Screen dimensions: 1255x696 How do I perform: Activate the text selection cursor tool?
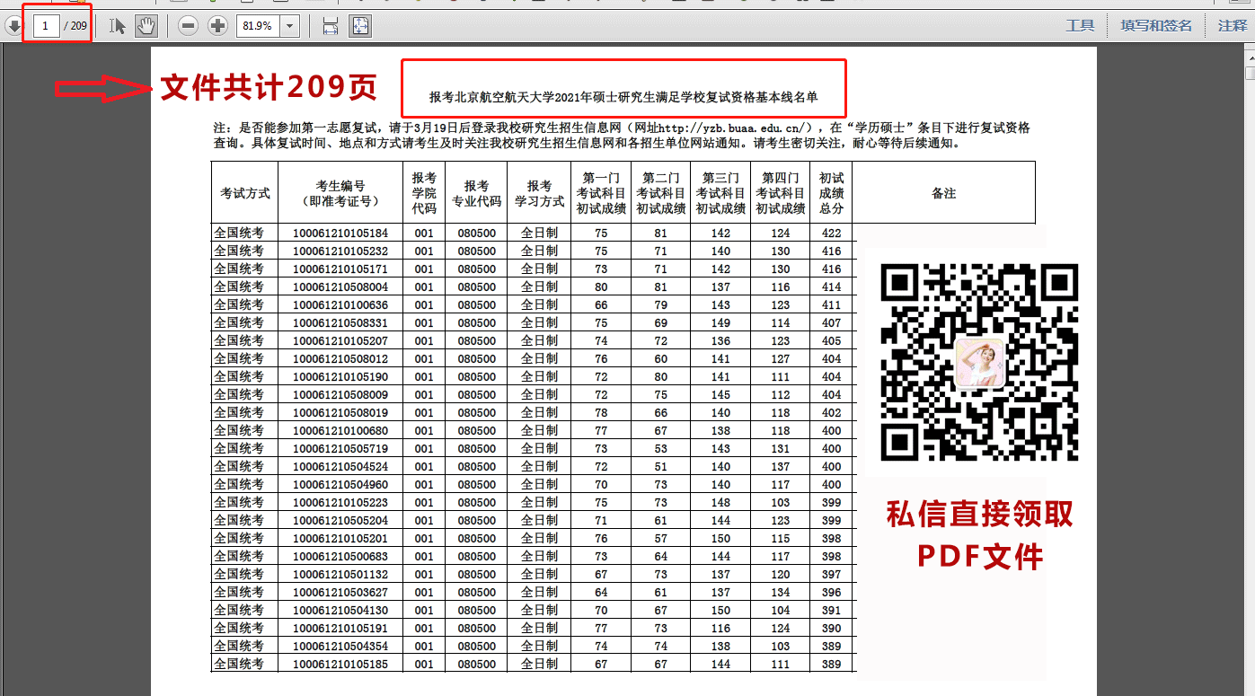tap(118, 26)
